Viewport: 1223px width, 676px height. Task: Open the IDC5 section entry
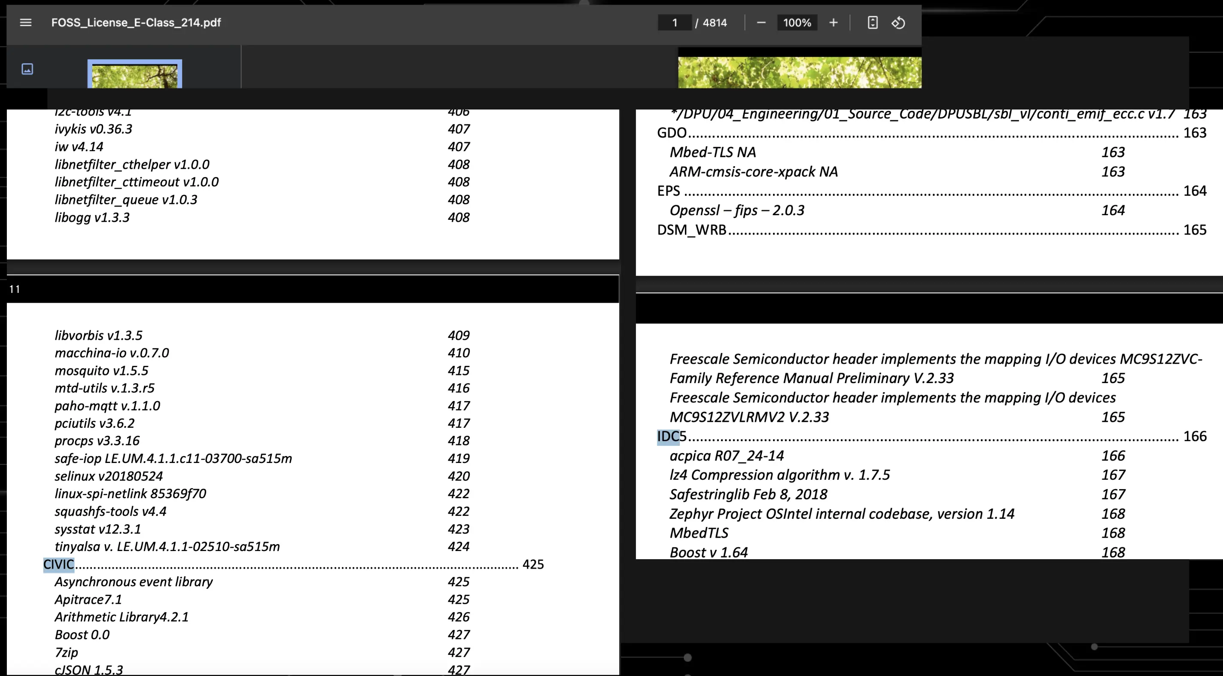coord(671,436)
